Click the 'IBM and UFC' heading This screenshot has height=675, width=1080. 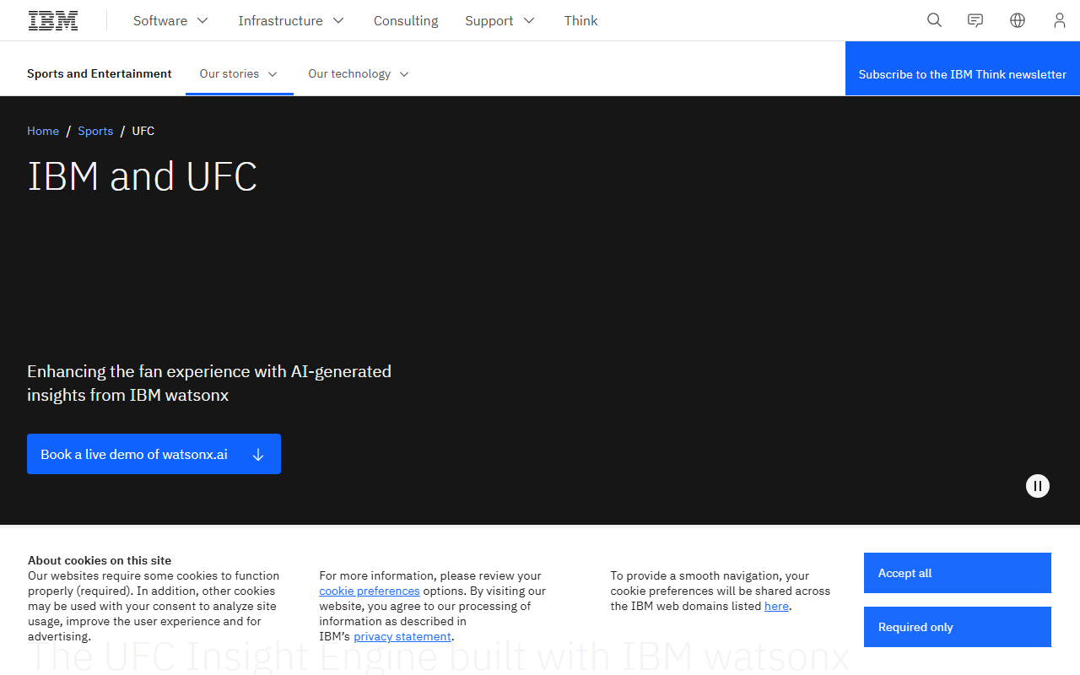coord(142,176)
